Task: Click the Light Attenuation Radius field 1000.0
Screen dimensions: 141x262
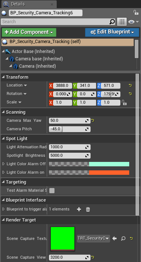Action: [x=70, y=147]
